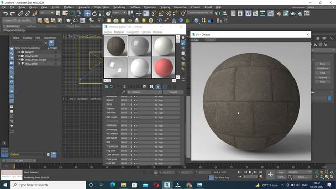The width and height of the screenshot is (336, 189).
Task: Click the Redo arrow in the main toolbar
Action: point(13,14)
